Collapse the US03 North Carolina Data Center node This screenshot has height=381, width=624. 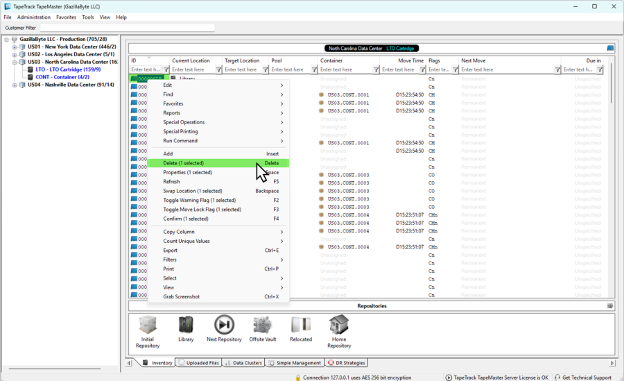click(15, 62)
